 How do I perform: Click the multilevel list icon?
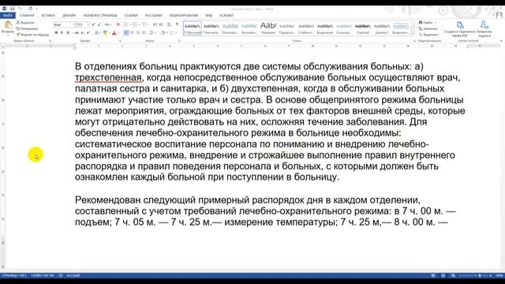click(x=144, y=24)
